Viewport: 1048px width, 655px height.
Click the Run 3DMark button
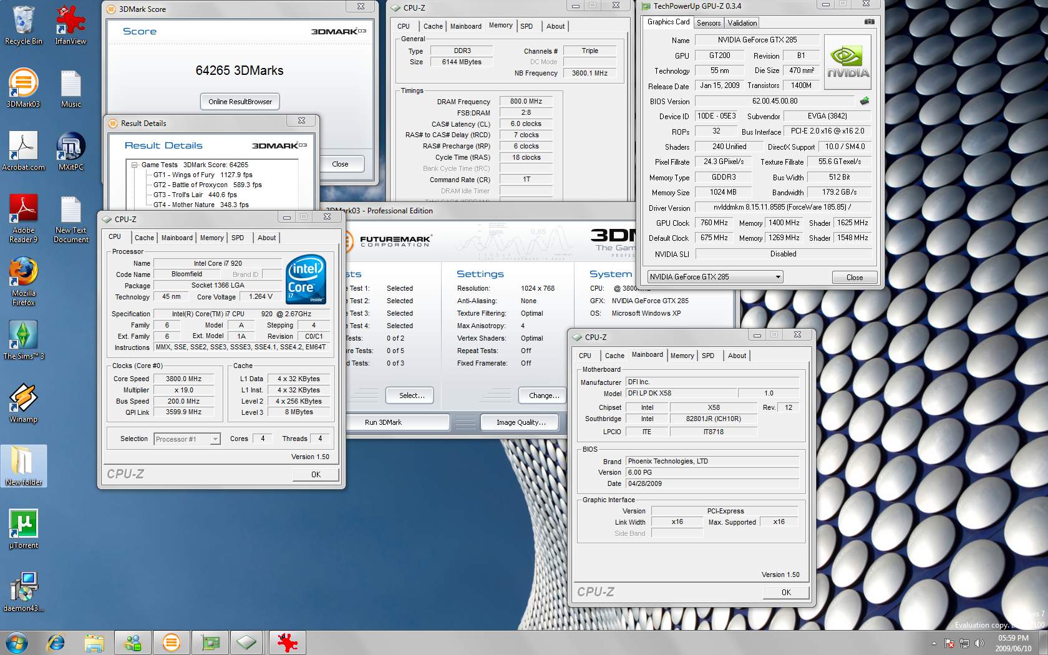[x=397, y=422]
